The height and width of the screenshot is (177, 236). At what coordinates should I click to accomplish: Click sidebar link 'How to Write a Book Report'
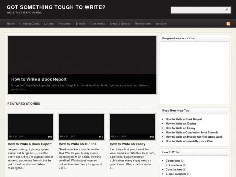(184, 119)
